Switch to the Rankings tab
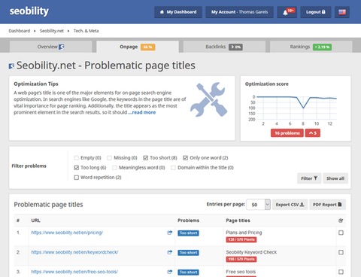The height and width of the screenshot is (277, 361). pos(311,47)
